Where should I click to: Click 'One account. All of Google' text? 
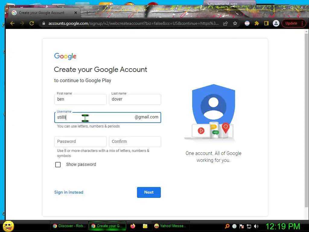point(213,153)
